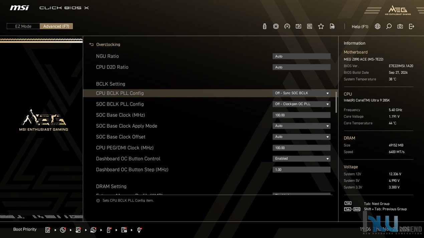
Task: Click BIOS version E7E22IMSI.1A20
Action: click(401, 66)
